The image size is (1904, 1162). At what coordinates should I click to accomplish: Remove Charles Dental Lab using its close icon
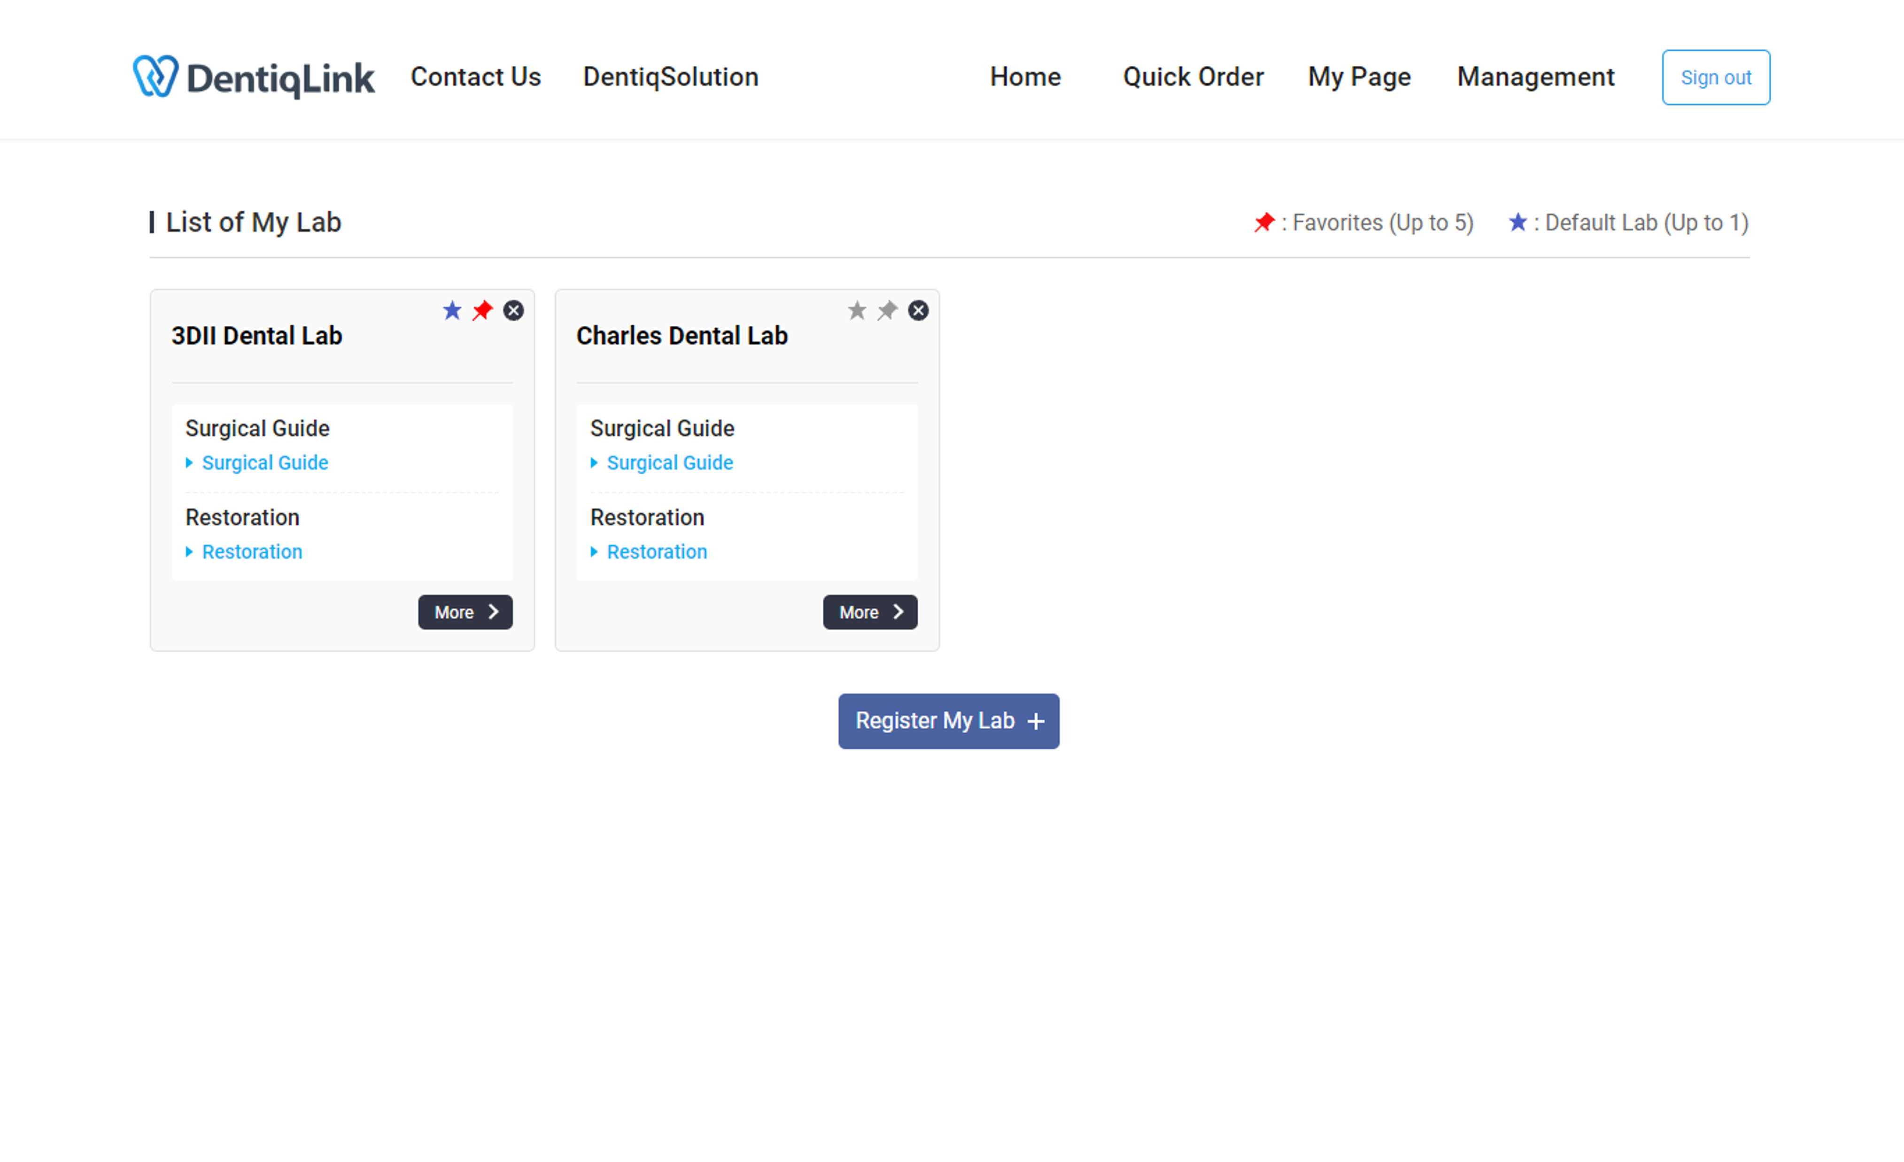[x=919, y=311]
